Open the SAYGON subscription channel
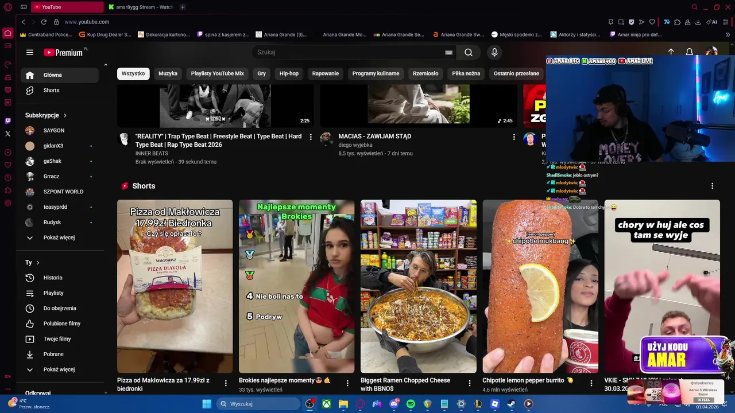This screenshot has width=735, height=413. pos(60,130)
